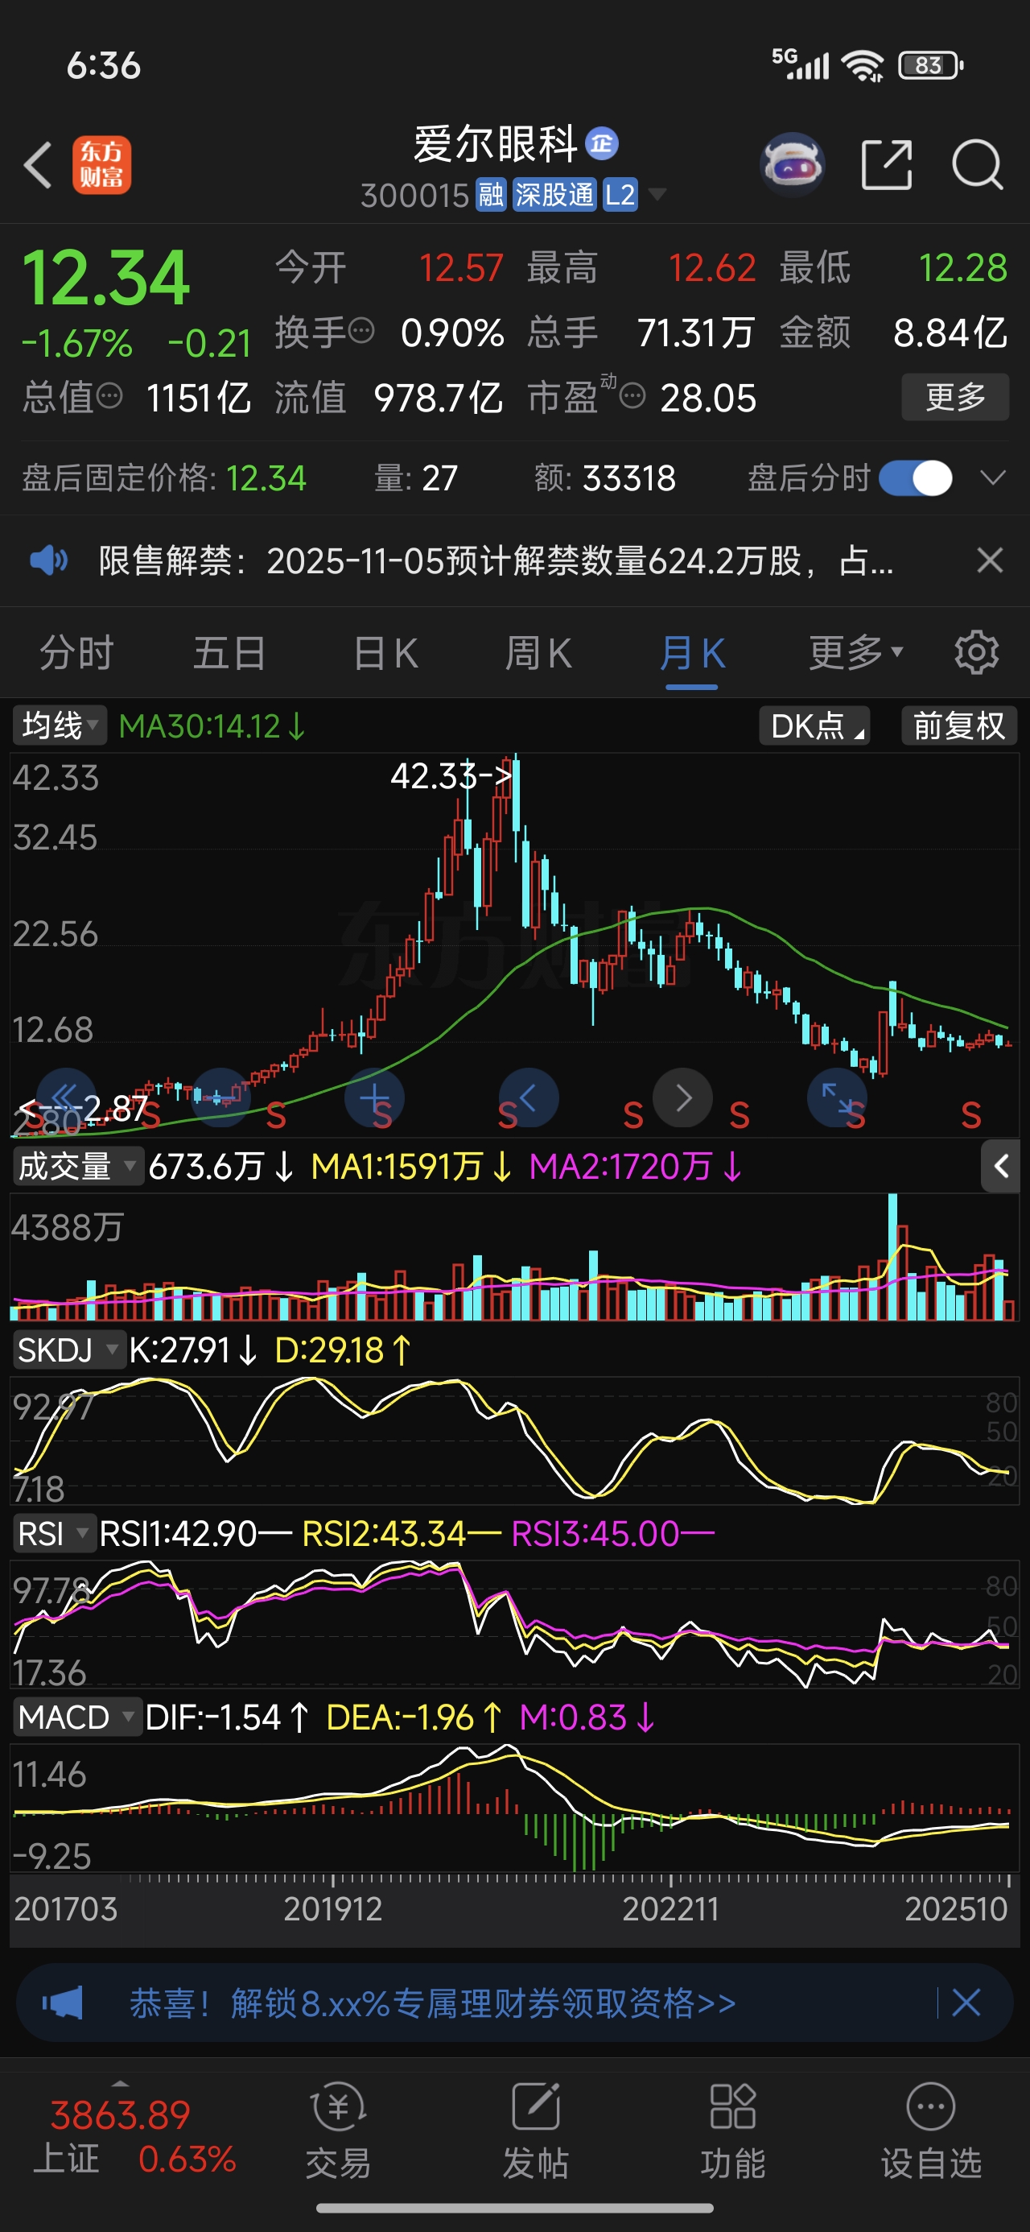Tap the 前复权 adjustment button
Screen dimensions: 1030x2232
[959, 726]
